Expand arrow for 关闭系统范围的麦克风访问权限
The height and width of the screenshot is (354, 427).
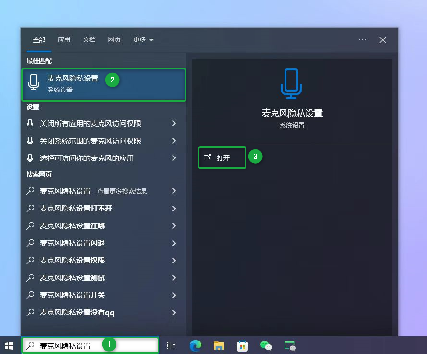point(174,141)
